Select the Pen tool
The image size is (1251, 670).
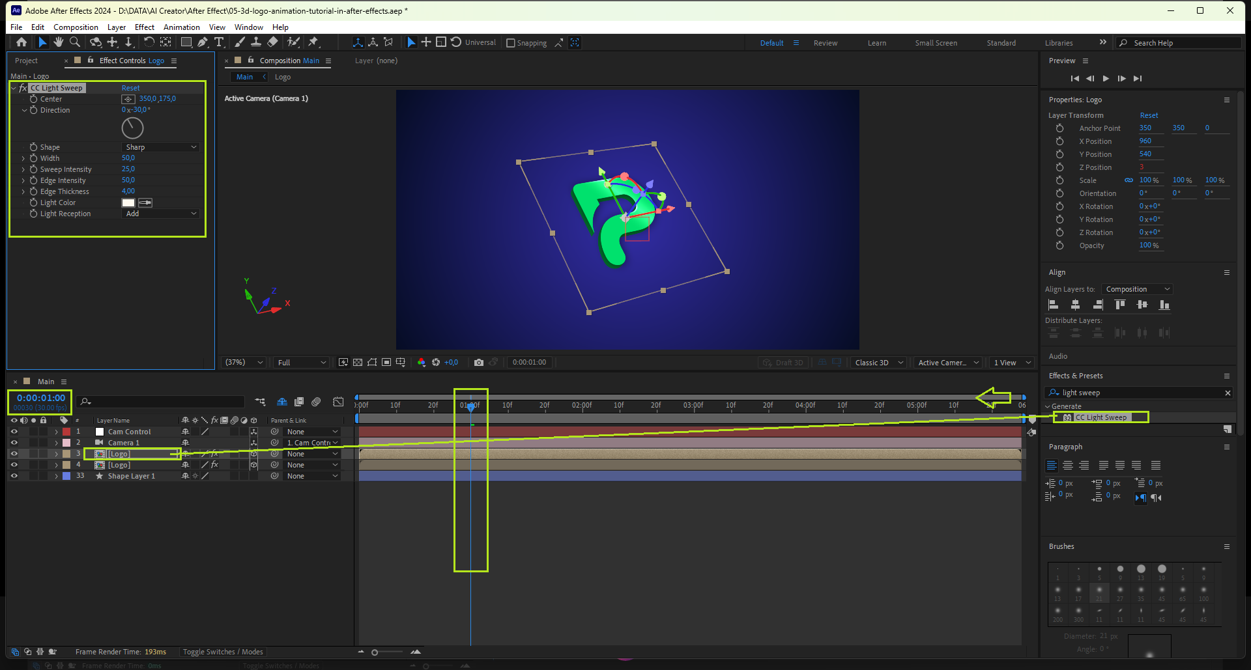[x=203, y=42]
